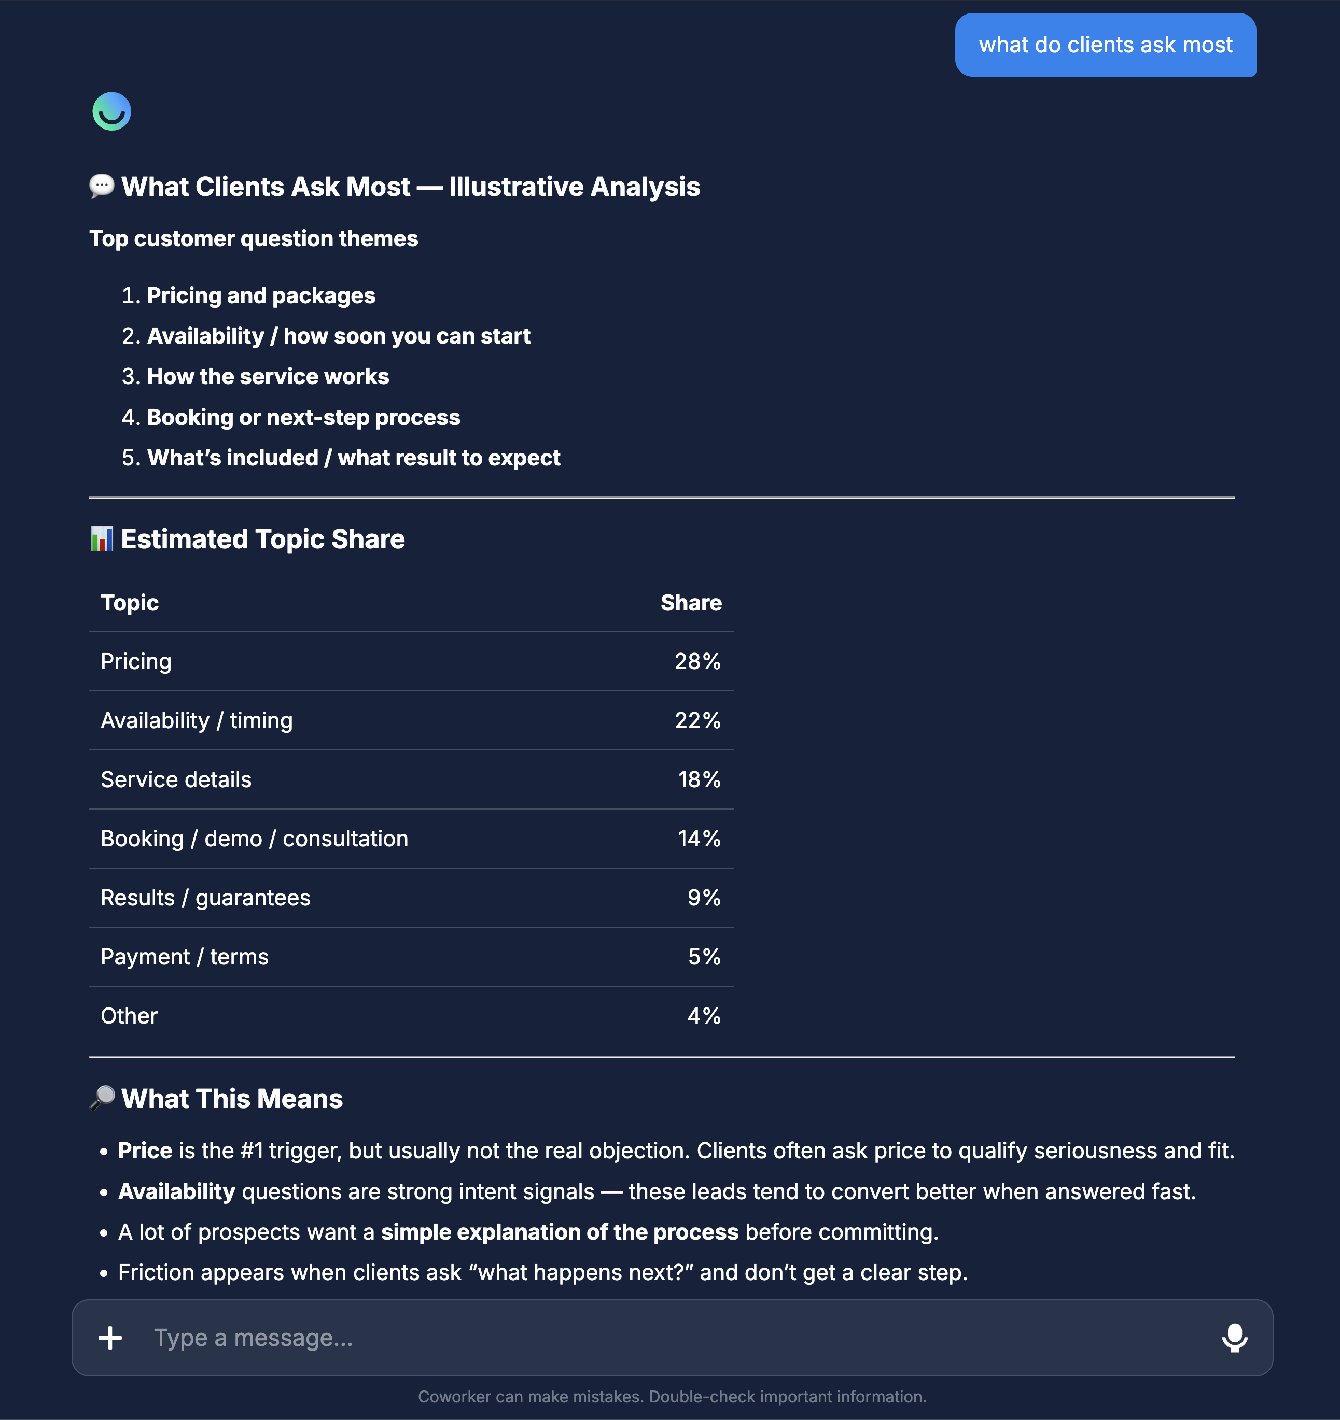Screen dimensions: 1340x1420
Task: Click the speech bubble emoji in heading
Action: pos(102,187)
